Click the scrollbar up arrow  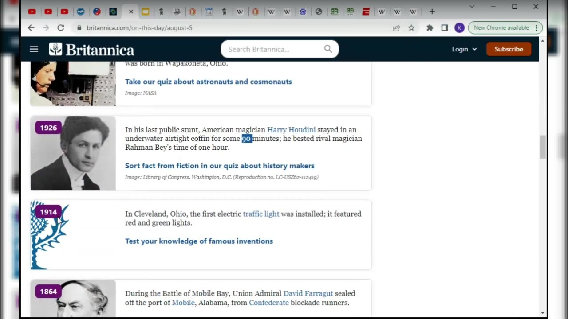543,40
